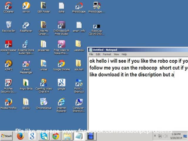
Task: Open Windows Explorer from the taskbar
Action: tap(67, 136)
